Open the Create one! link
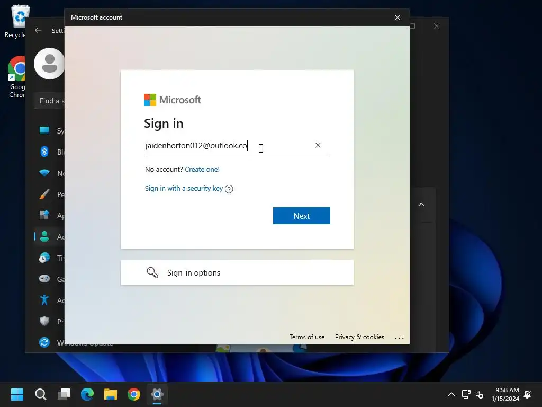Viewport: 542px width, 407px height. [202, 169]
